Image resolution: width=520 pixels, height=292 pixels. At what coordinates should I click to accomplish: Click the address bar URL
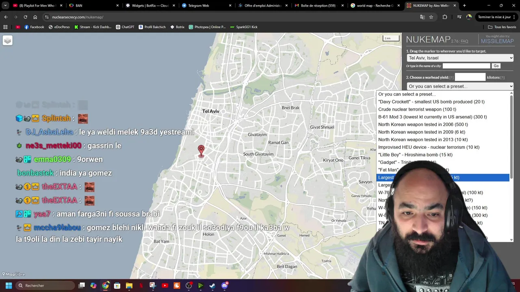(x=78, y=17)
